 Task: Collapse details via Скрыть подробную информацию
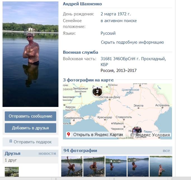(132, 42)
